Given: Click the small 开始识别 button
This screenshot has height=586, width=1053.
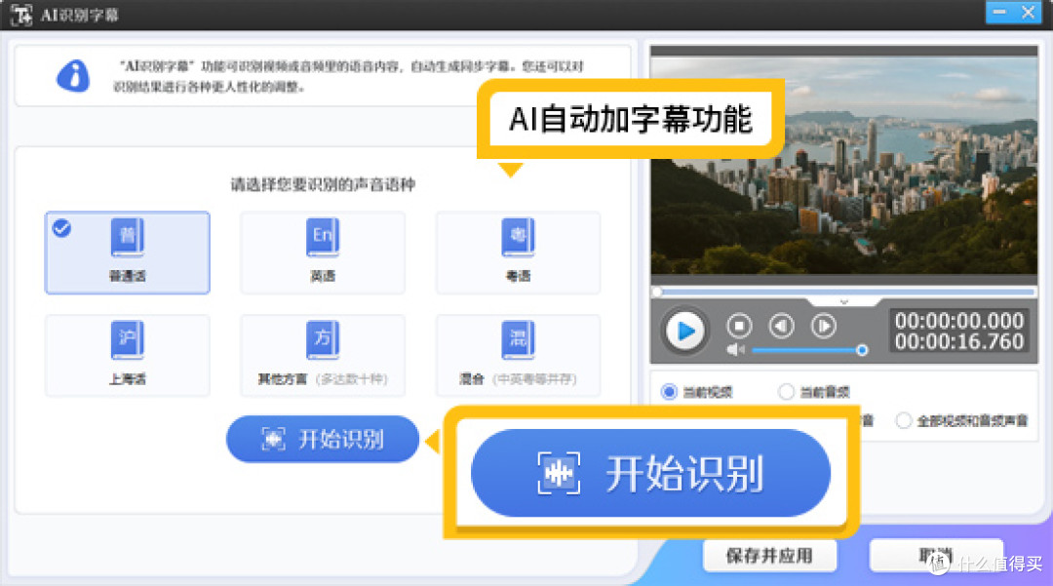Looking at the screenshot, I should [323, 439].
